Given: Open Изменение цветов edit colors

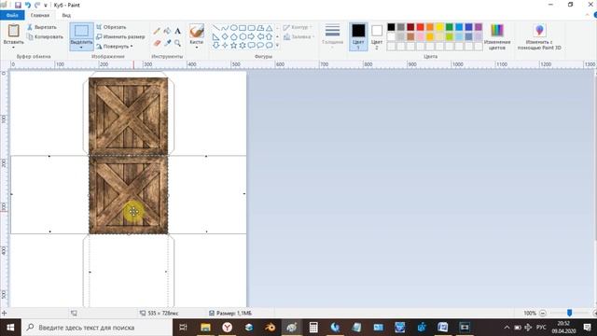Looking at the screenshot, I should [497, 36].
